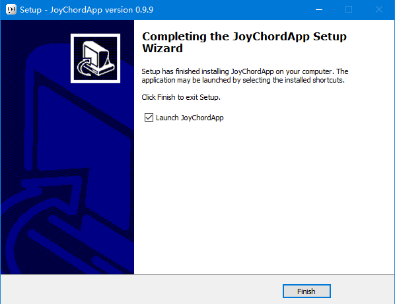The height and width of the screenshot is (304, 395).
Task: Click the empty white area below the checkbox
Action: click(264, 197)
